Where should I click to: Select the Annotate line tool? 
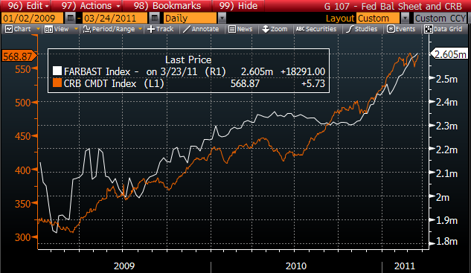tap(201, 29)
